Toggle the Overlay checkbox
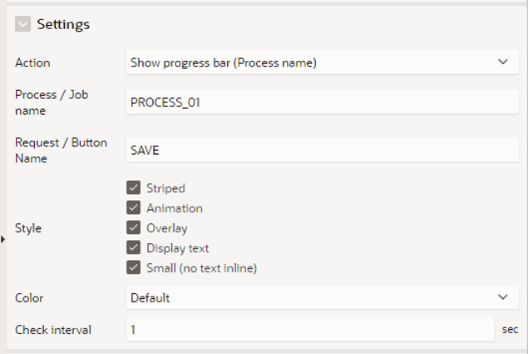 tap(134, 227)
